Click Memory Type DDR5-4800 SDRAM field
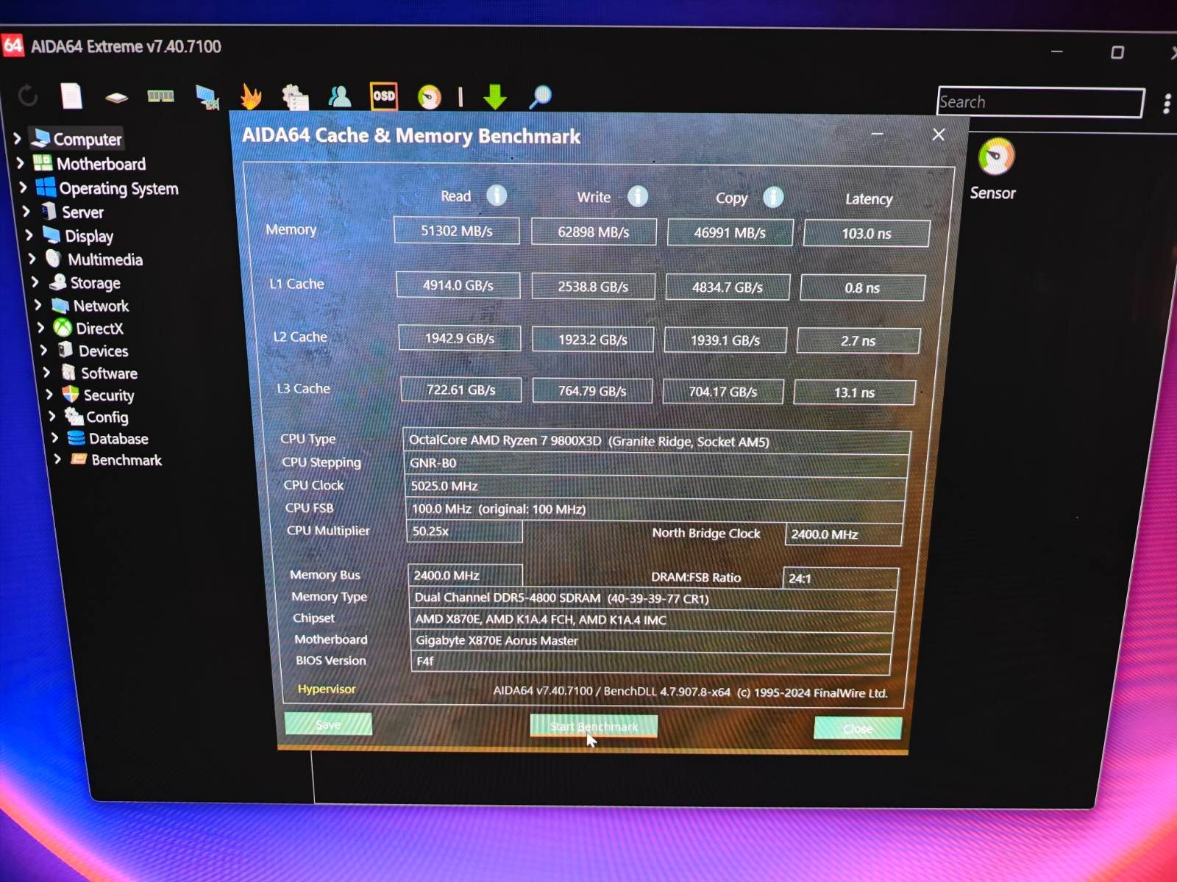The height and width of the screenshot is (882, 1177). point(652,598)
